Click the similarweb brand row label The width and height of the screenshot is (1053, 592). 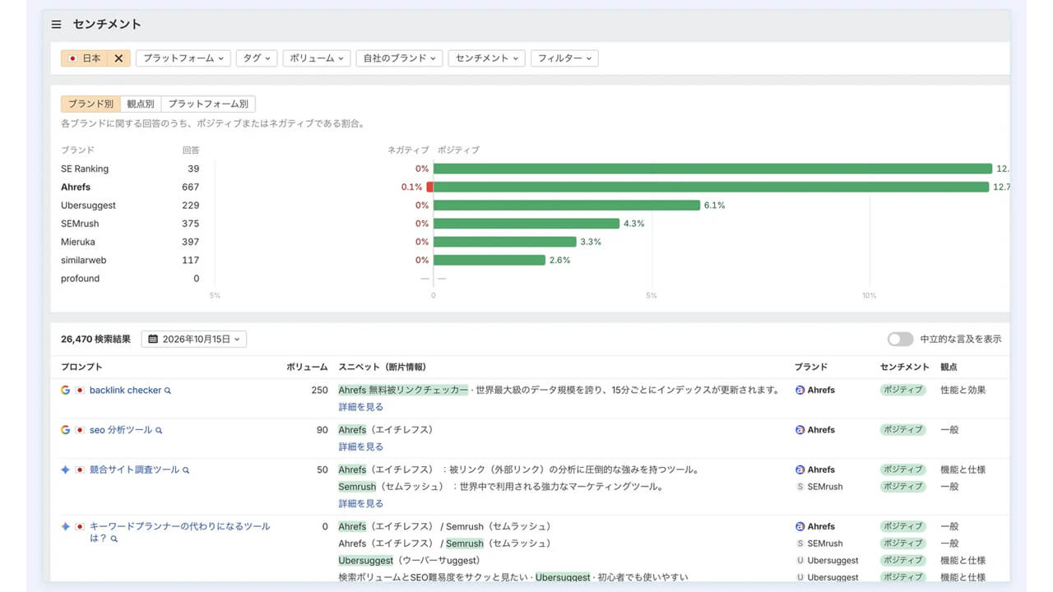(x=83, y=260)
